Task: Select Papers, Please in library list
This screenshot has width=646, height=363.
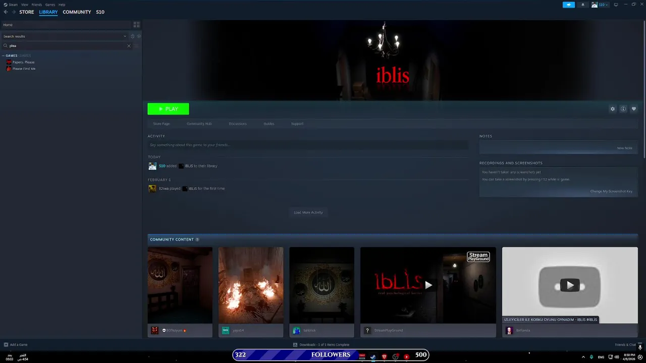Action: coord(23,62)
